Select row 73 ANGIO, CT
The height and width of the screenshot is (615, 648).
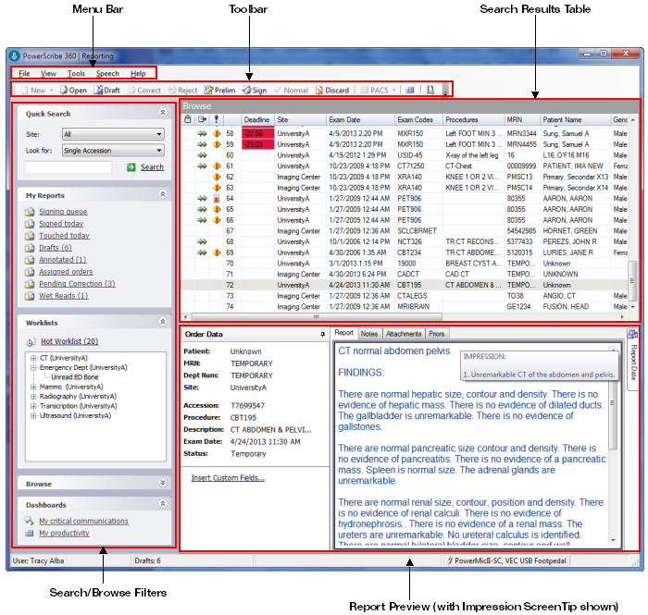click(405, 296)
